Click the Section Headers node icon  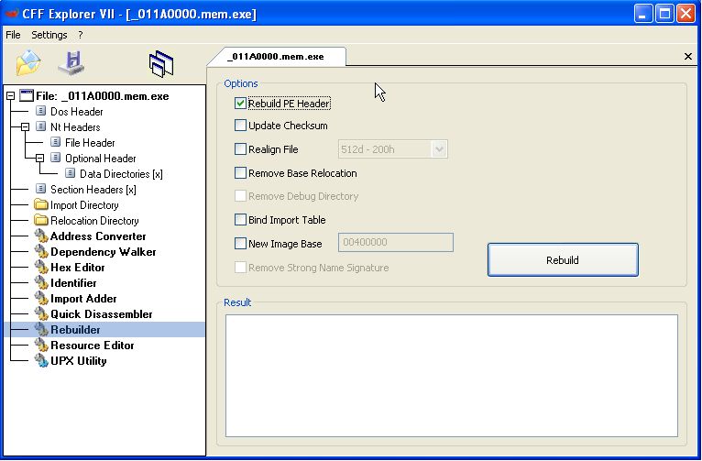tap(40, 189)
